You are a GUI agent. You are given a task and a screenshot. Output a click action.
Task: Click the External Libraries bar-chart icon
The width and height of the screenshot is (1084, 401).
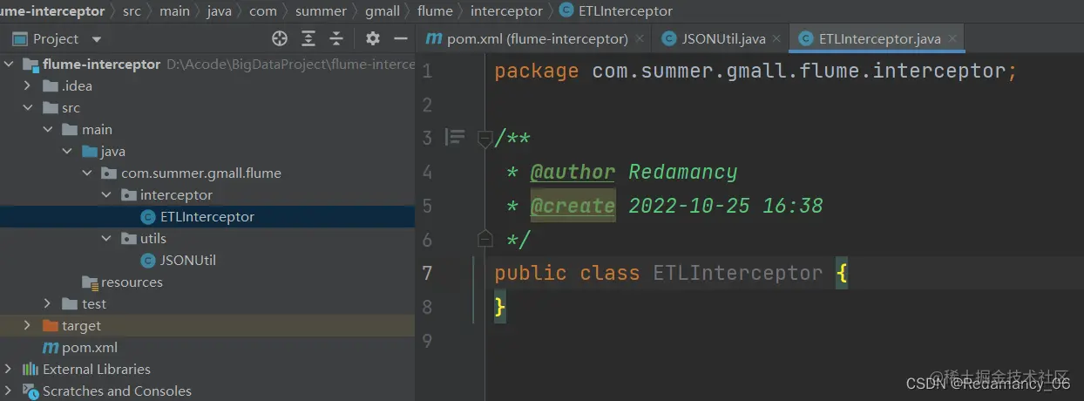pos(30,369)
